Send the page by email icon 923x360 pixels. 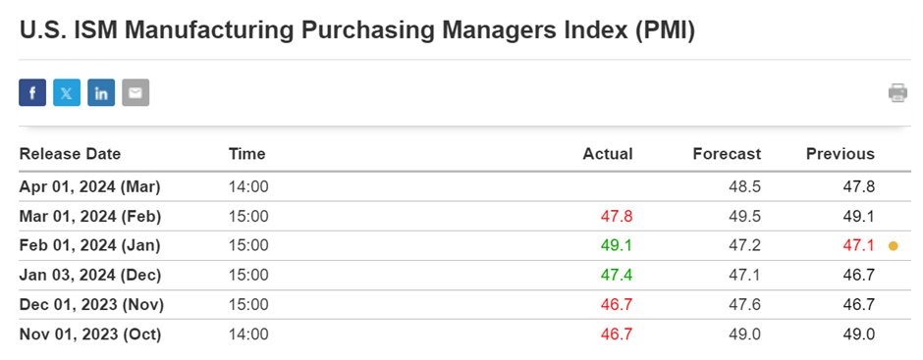[x=136, y=93]
